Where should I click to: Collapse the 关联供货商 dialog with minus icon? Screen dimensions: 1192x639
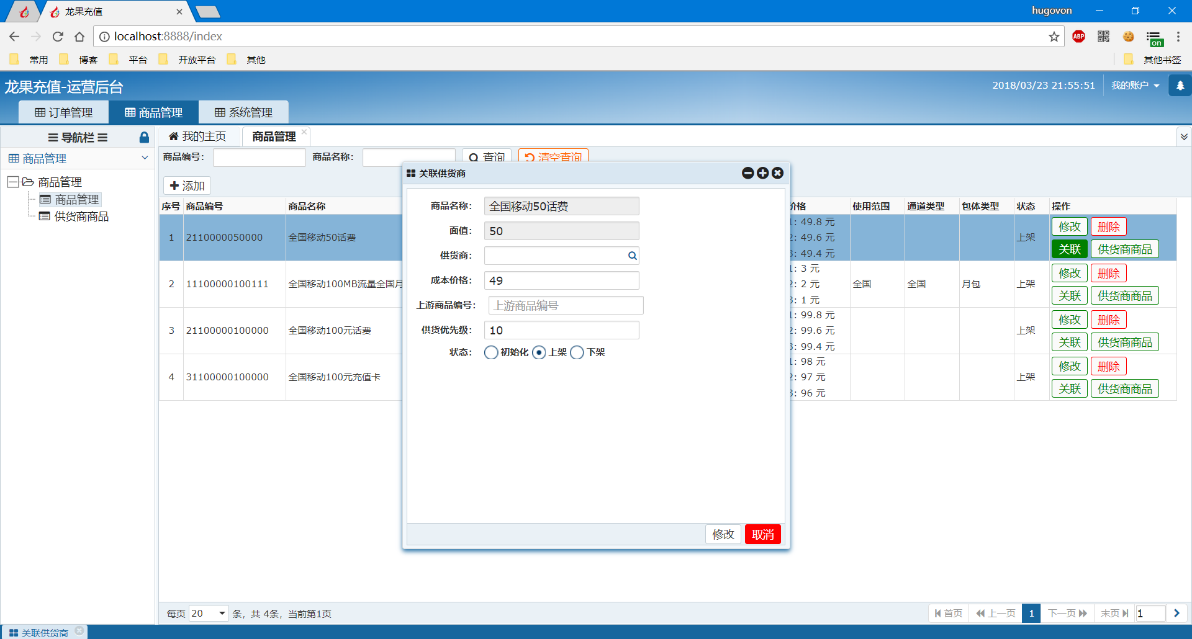[x=747, y=173]
